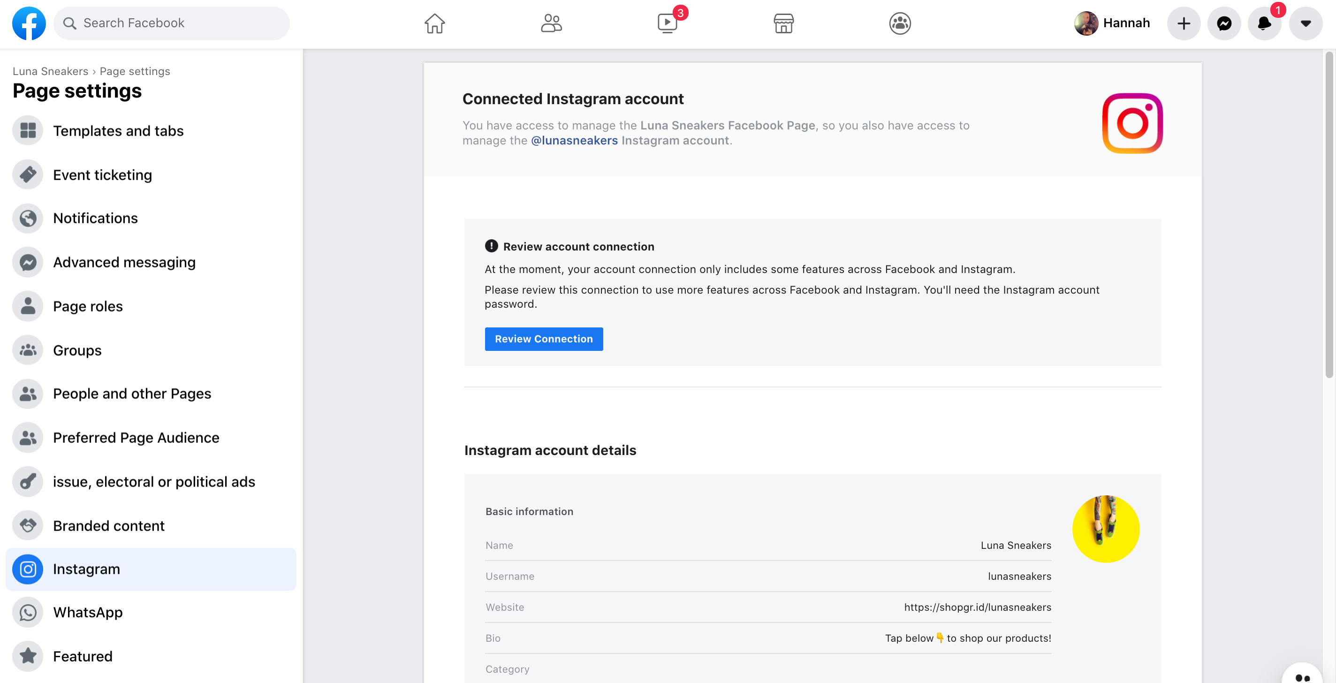Image resolution: width=1336 pixels, height=683 pixels.
Task: Click the Review Connection button
Action: pos(544,339)
